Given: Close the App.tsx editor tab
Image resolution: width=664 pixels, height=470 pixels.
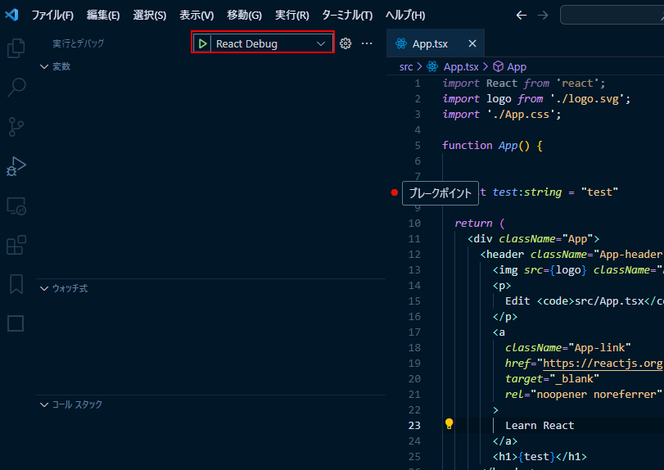Looking at the screenshot, I should coord(472,43).
